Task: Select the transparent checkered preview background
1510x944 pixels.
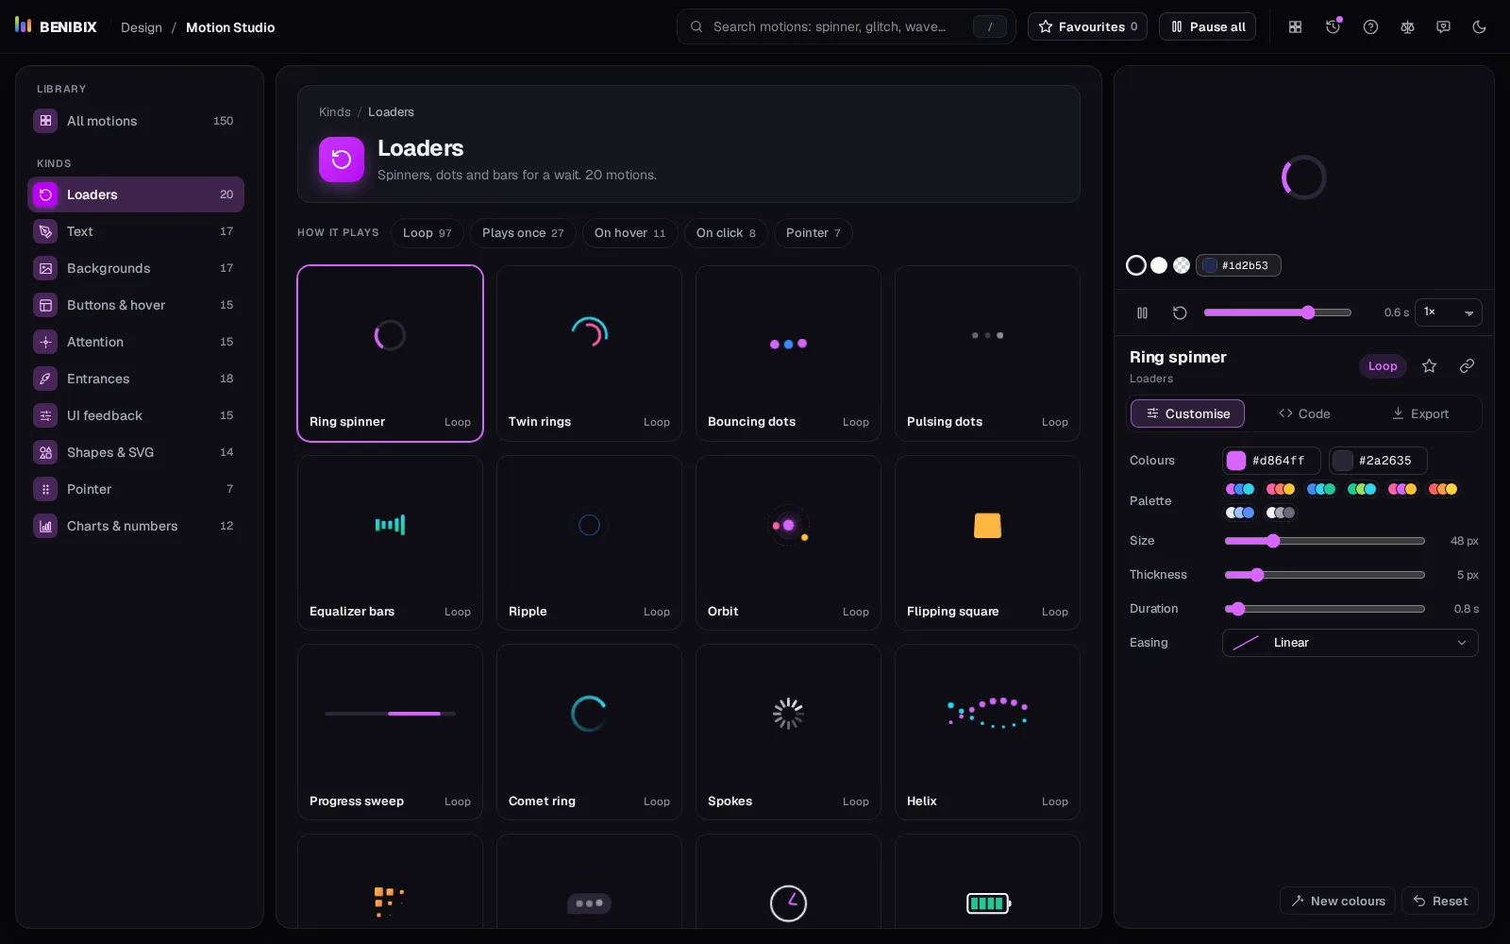Action: click(1182, 265)
